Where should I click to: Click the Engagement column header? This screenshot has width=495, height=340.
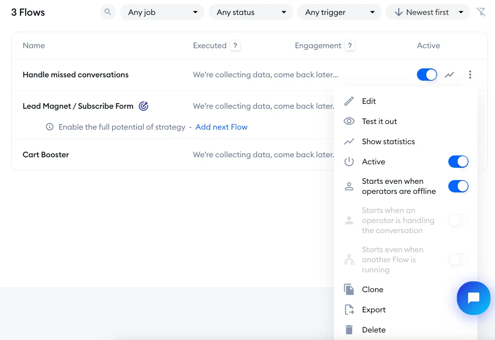318,46
